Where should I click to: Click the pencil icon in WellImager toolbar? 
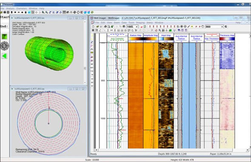point(188,26)
